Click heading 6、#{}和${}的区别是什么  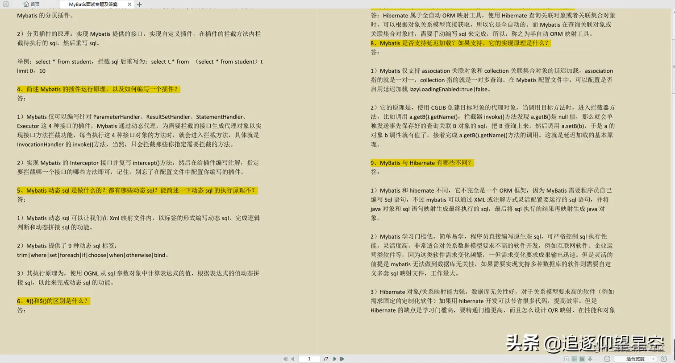tap(53, 301)
